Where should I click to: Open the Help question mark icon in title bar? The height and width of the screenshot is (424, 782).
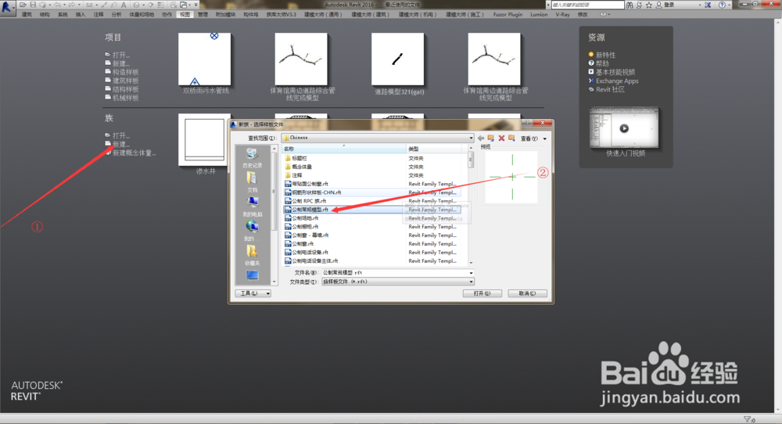722,5
